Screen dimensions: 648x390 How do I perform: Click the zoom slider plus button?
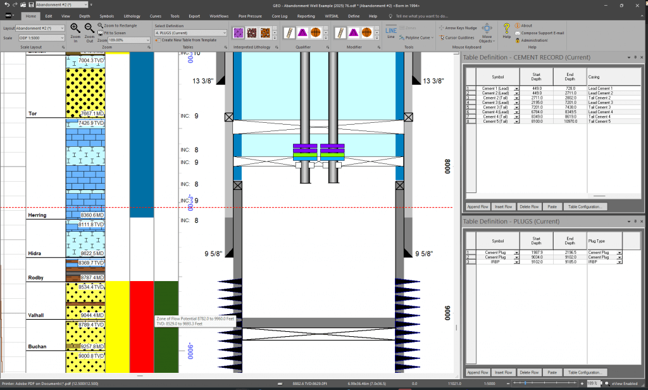[x=582, y=384]
